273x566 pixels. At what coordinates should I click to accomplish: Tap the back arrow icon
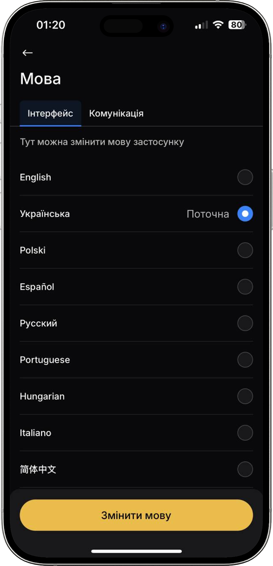tap(28, 53)
